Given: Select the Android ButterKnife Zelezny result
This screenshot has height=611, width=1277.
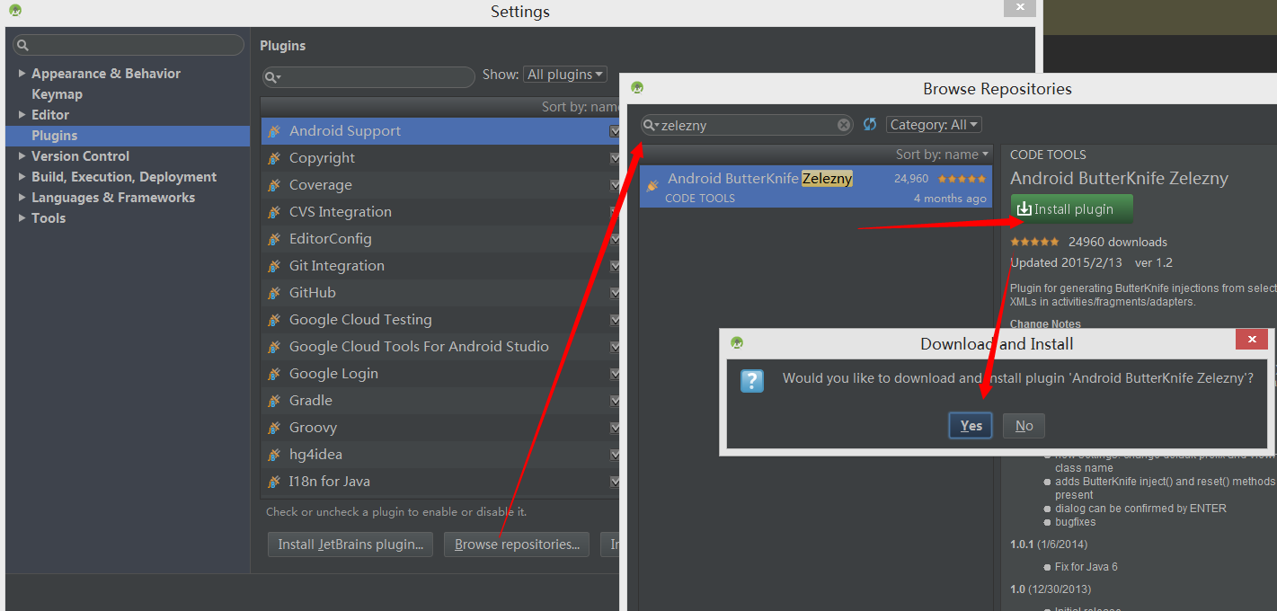Looking at the screenshot, I should (x=816, y=187).
